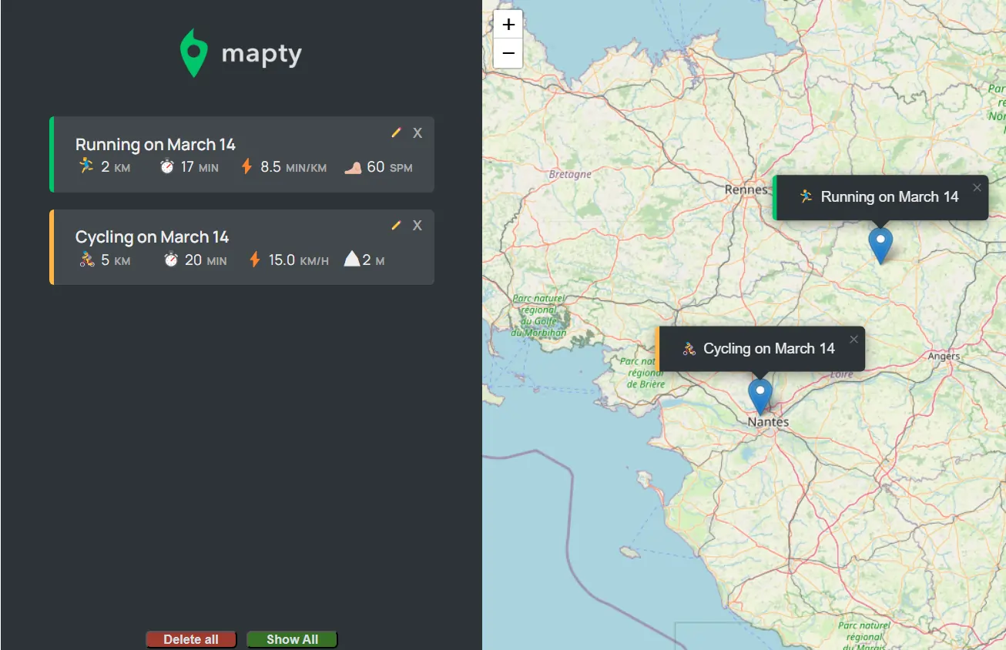Viewport: 1006px width, 650px height.
Task: Dismiss the Running on March 14 map popup
Action: (977, 186)
